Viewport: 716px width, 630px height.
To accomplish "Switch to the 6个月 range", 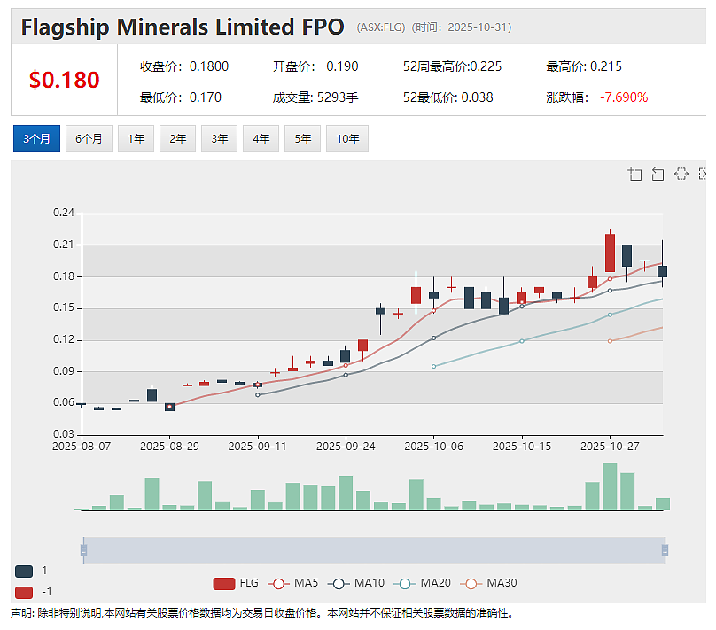I will tap(89, 138).
